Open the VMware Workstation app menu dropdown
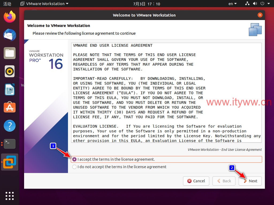This screenshot has width=274, height=205. 44,4
